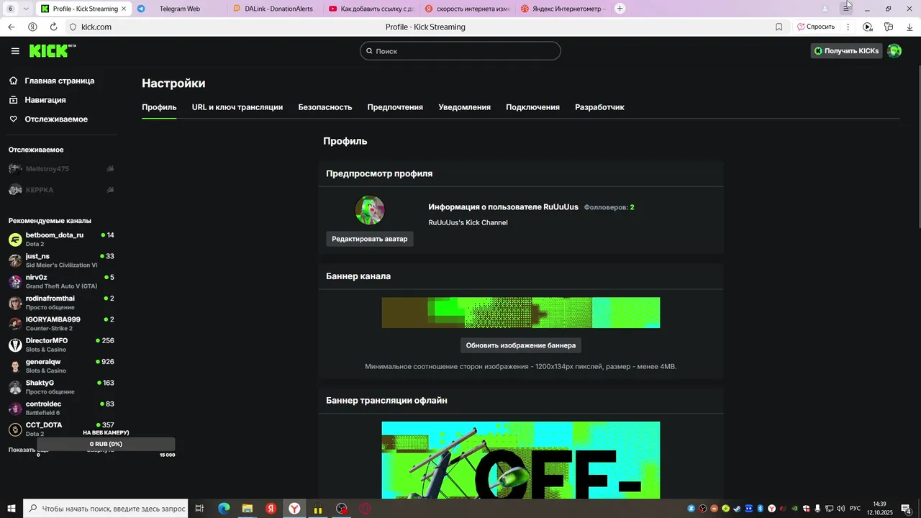Open a new browser tab with plus icon
The width and height of the screenshot is (921, 518).
tap(620, 9)
